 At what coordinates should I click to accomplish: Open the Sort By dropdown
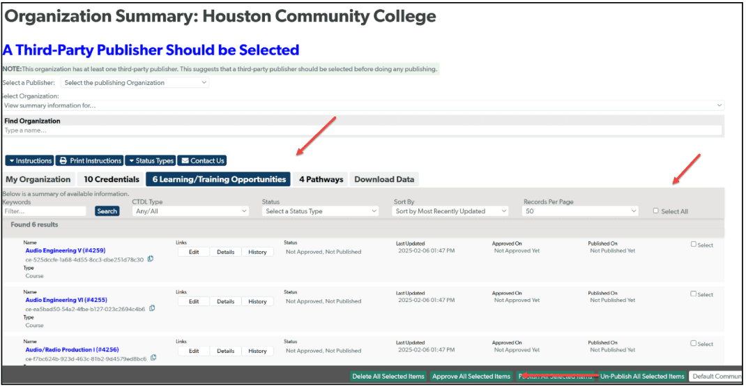coord(450,211)
